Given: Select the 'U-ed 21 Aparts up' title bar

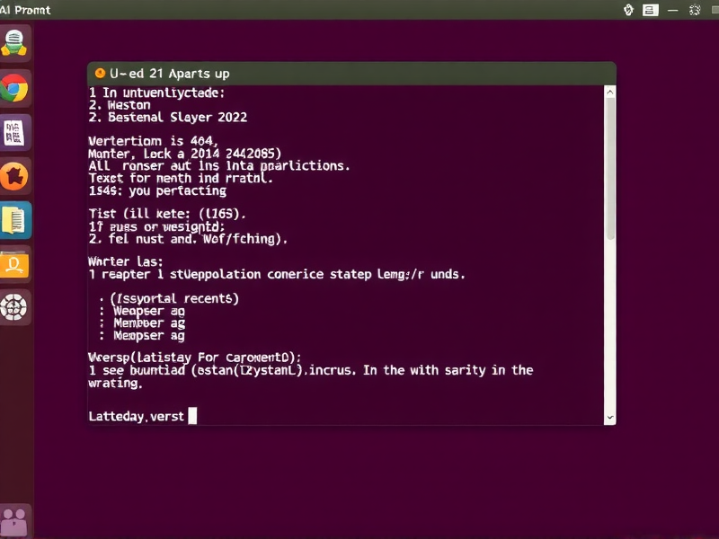Looking at the screenshot, I should [351, 74].
